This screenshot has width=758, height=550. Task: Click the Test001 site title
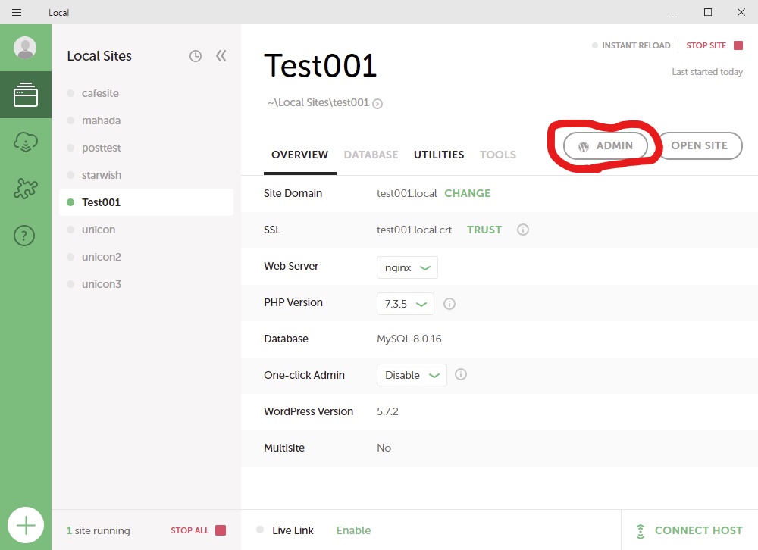pos(320,66)
